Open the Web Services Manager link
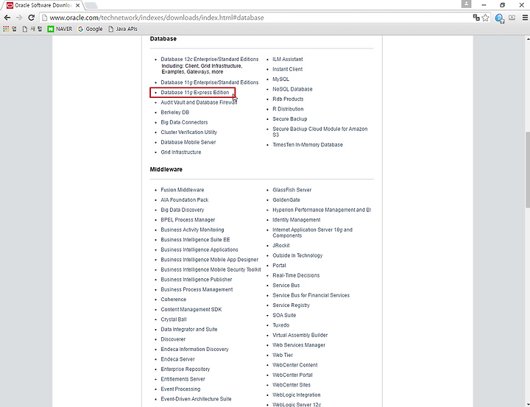The height and width of the screenshot is (407, 530). tap(299, 345)
